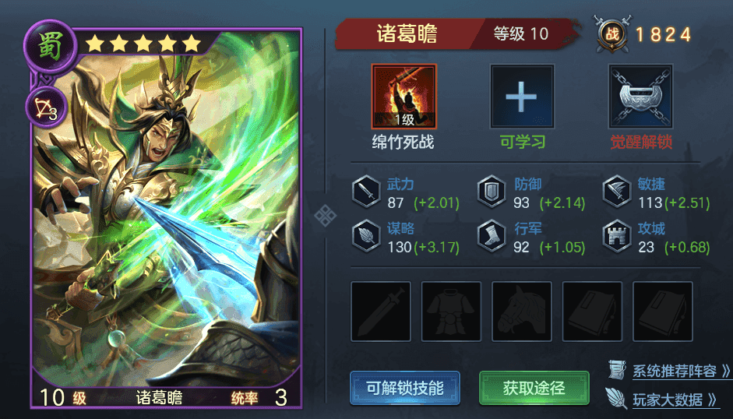The image size is (733, 419).
Task: Tap the plus icon to learn skill
Action: (x=522, y=97)
